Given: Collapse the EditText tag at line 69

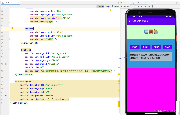Looking at the screenshot, I should click(9, 50).
